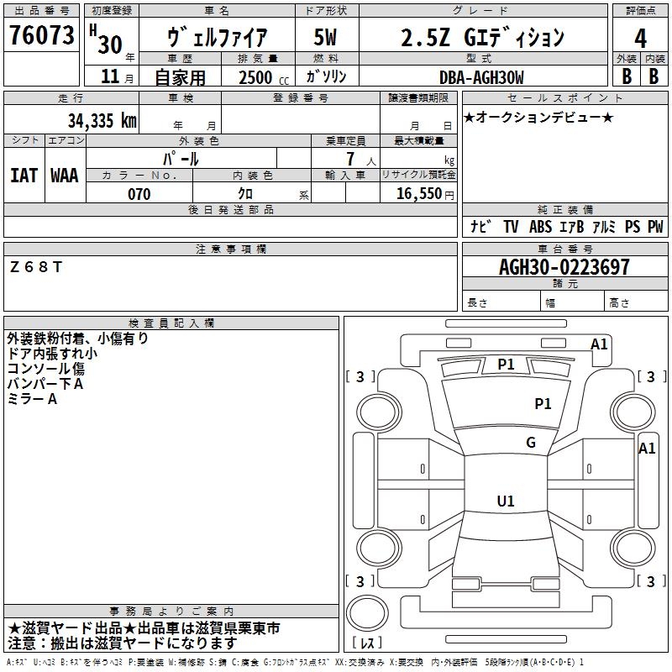Click the 注意：搬出は滋賀ヤードになります line
Viewport: 672px width, 672px height.
[x=123, y=643]
